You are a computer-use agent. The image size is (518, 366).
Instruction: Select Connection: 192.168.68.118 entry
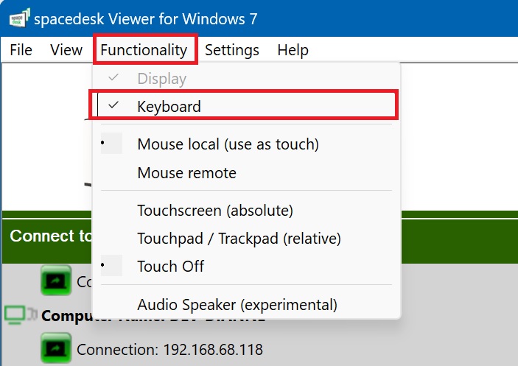pos(169,350)
